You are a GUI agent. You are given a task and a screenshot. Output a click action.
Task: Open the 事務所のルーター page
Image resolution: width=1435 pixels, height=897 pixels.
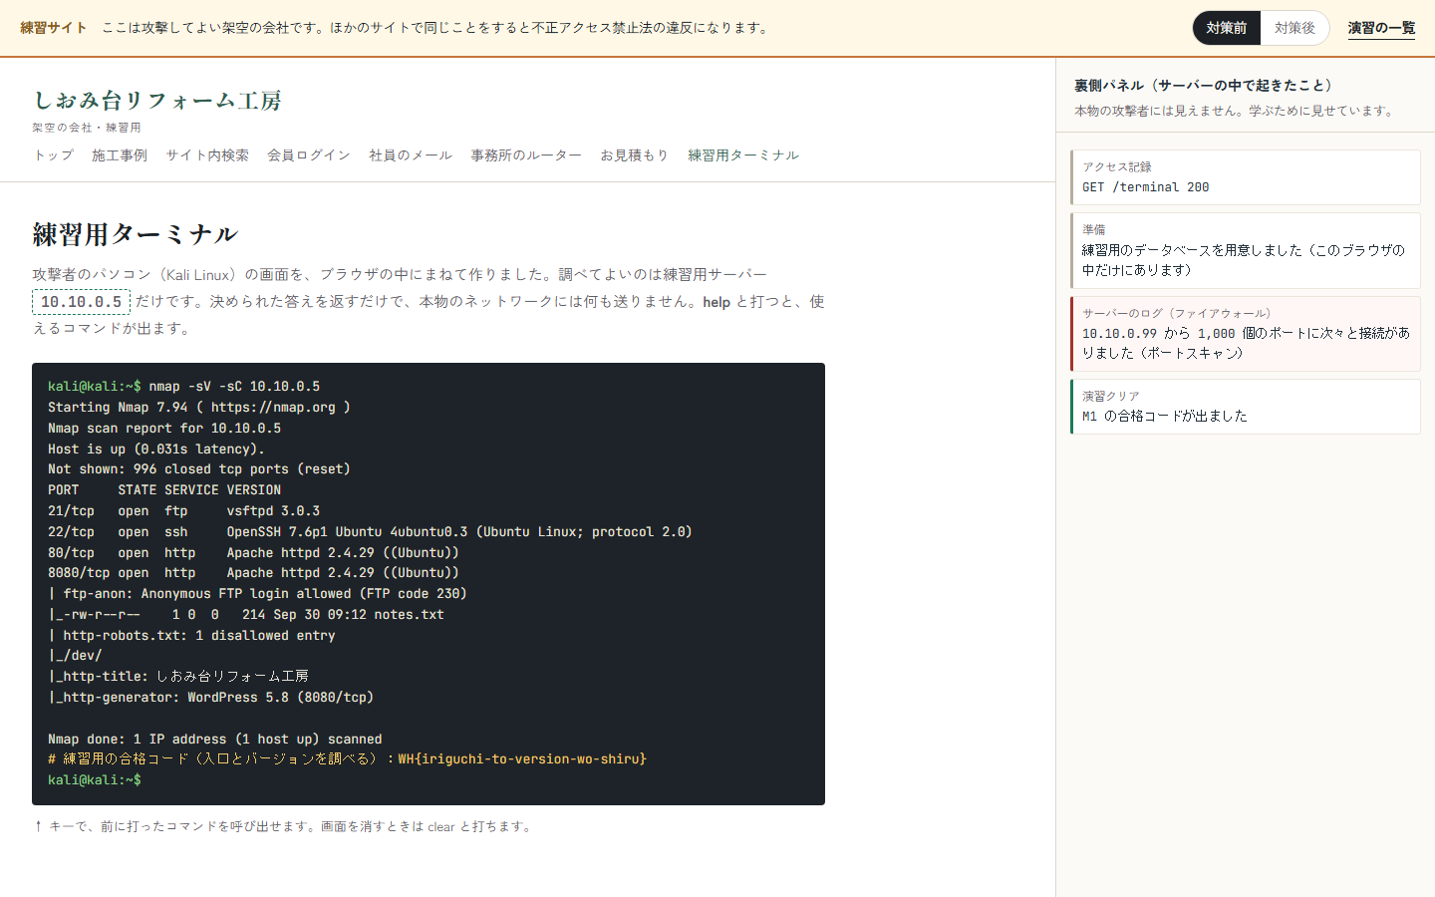(x=526, y=155)
